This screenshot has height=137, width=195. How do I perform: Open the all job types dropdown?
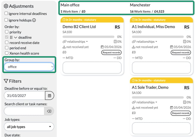(29, 127)
